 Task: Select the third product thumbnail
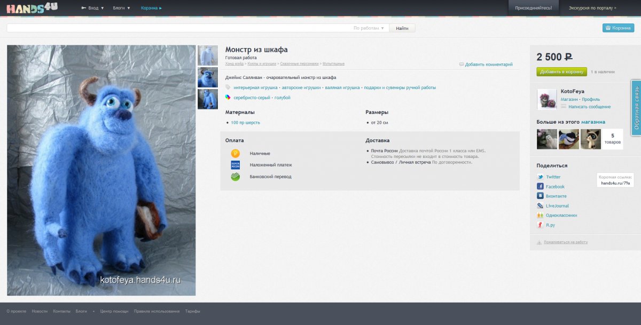tap(208, 99)
